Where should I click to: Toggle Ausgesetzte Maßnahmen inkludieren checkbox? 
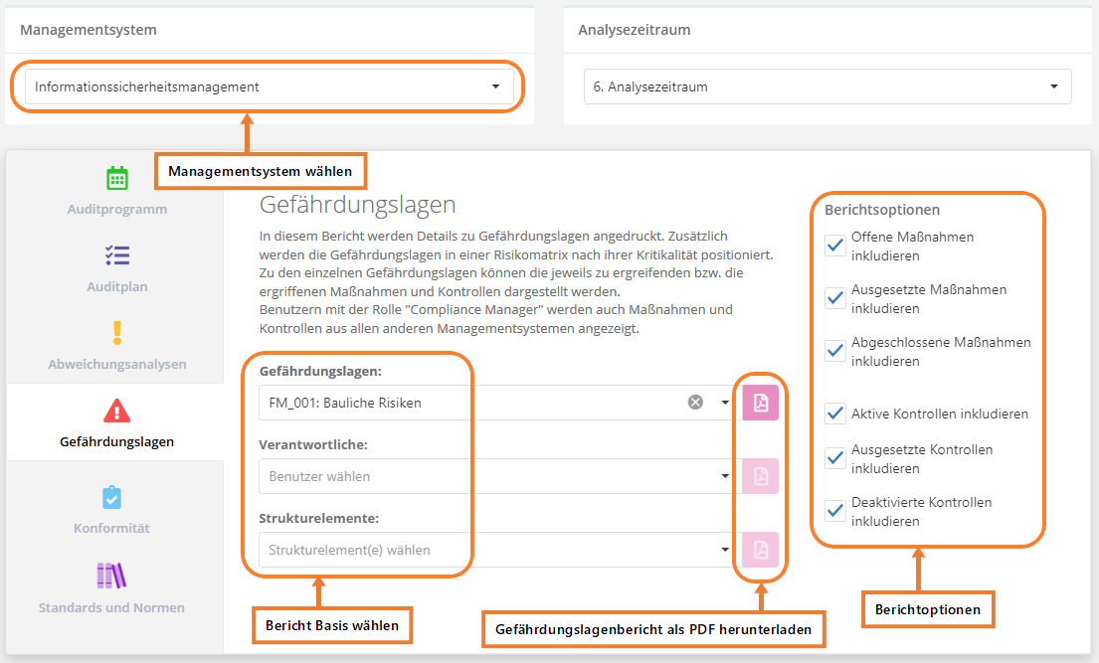835,298
